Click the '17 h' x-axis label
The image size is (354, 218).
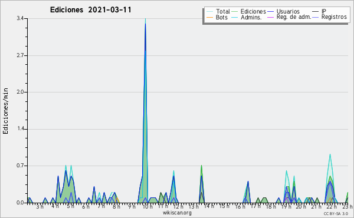tap(255, 206)
